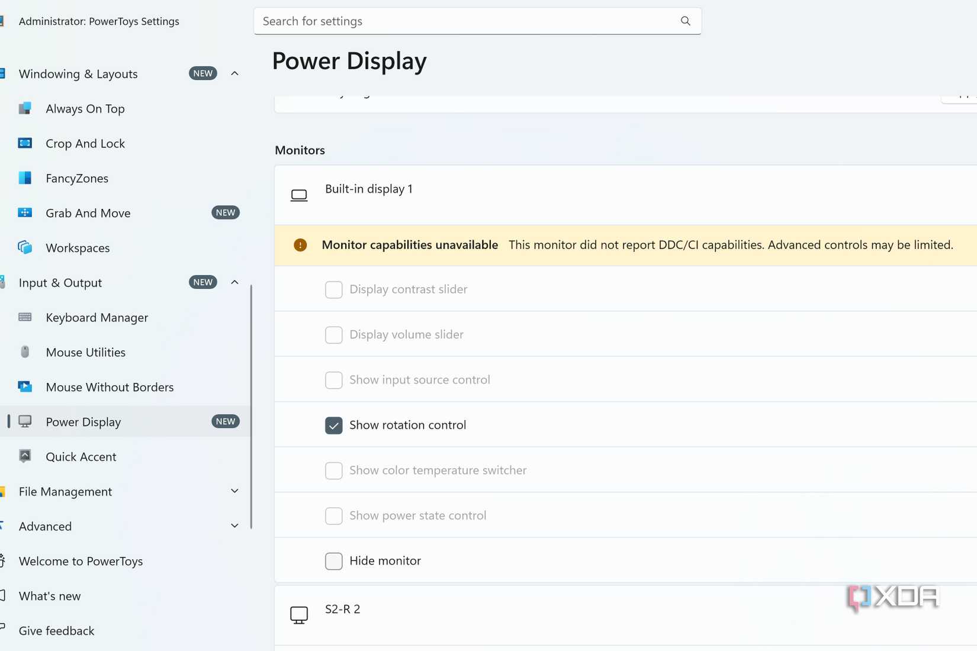977x651 pixels.
Task: Toggle Display contrast slider checkbox
Action: pos(334,289)
